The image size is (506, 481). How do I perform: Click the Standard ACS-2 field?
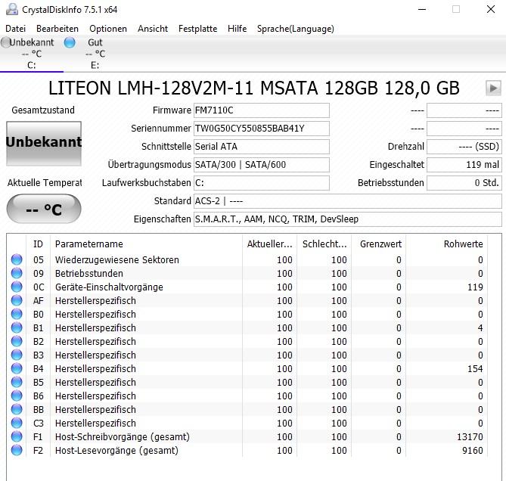348,201
